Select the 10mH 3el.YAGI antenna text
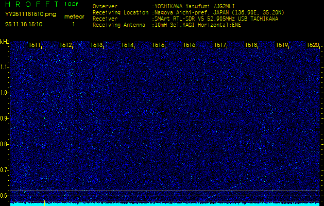This screenshot has height=206, width=324. click(x=198, y=25)
